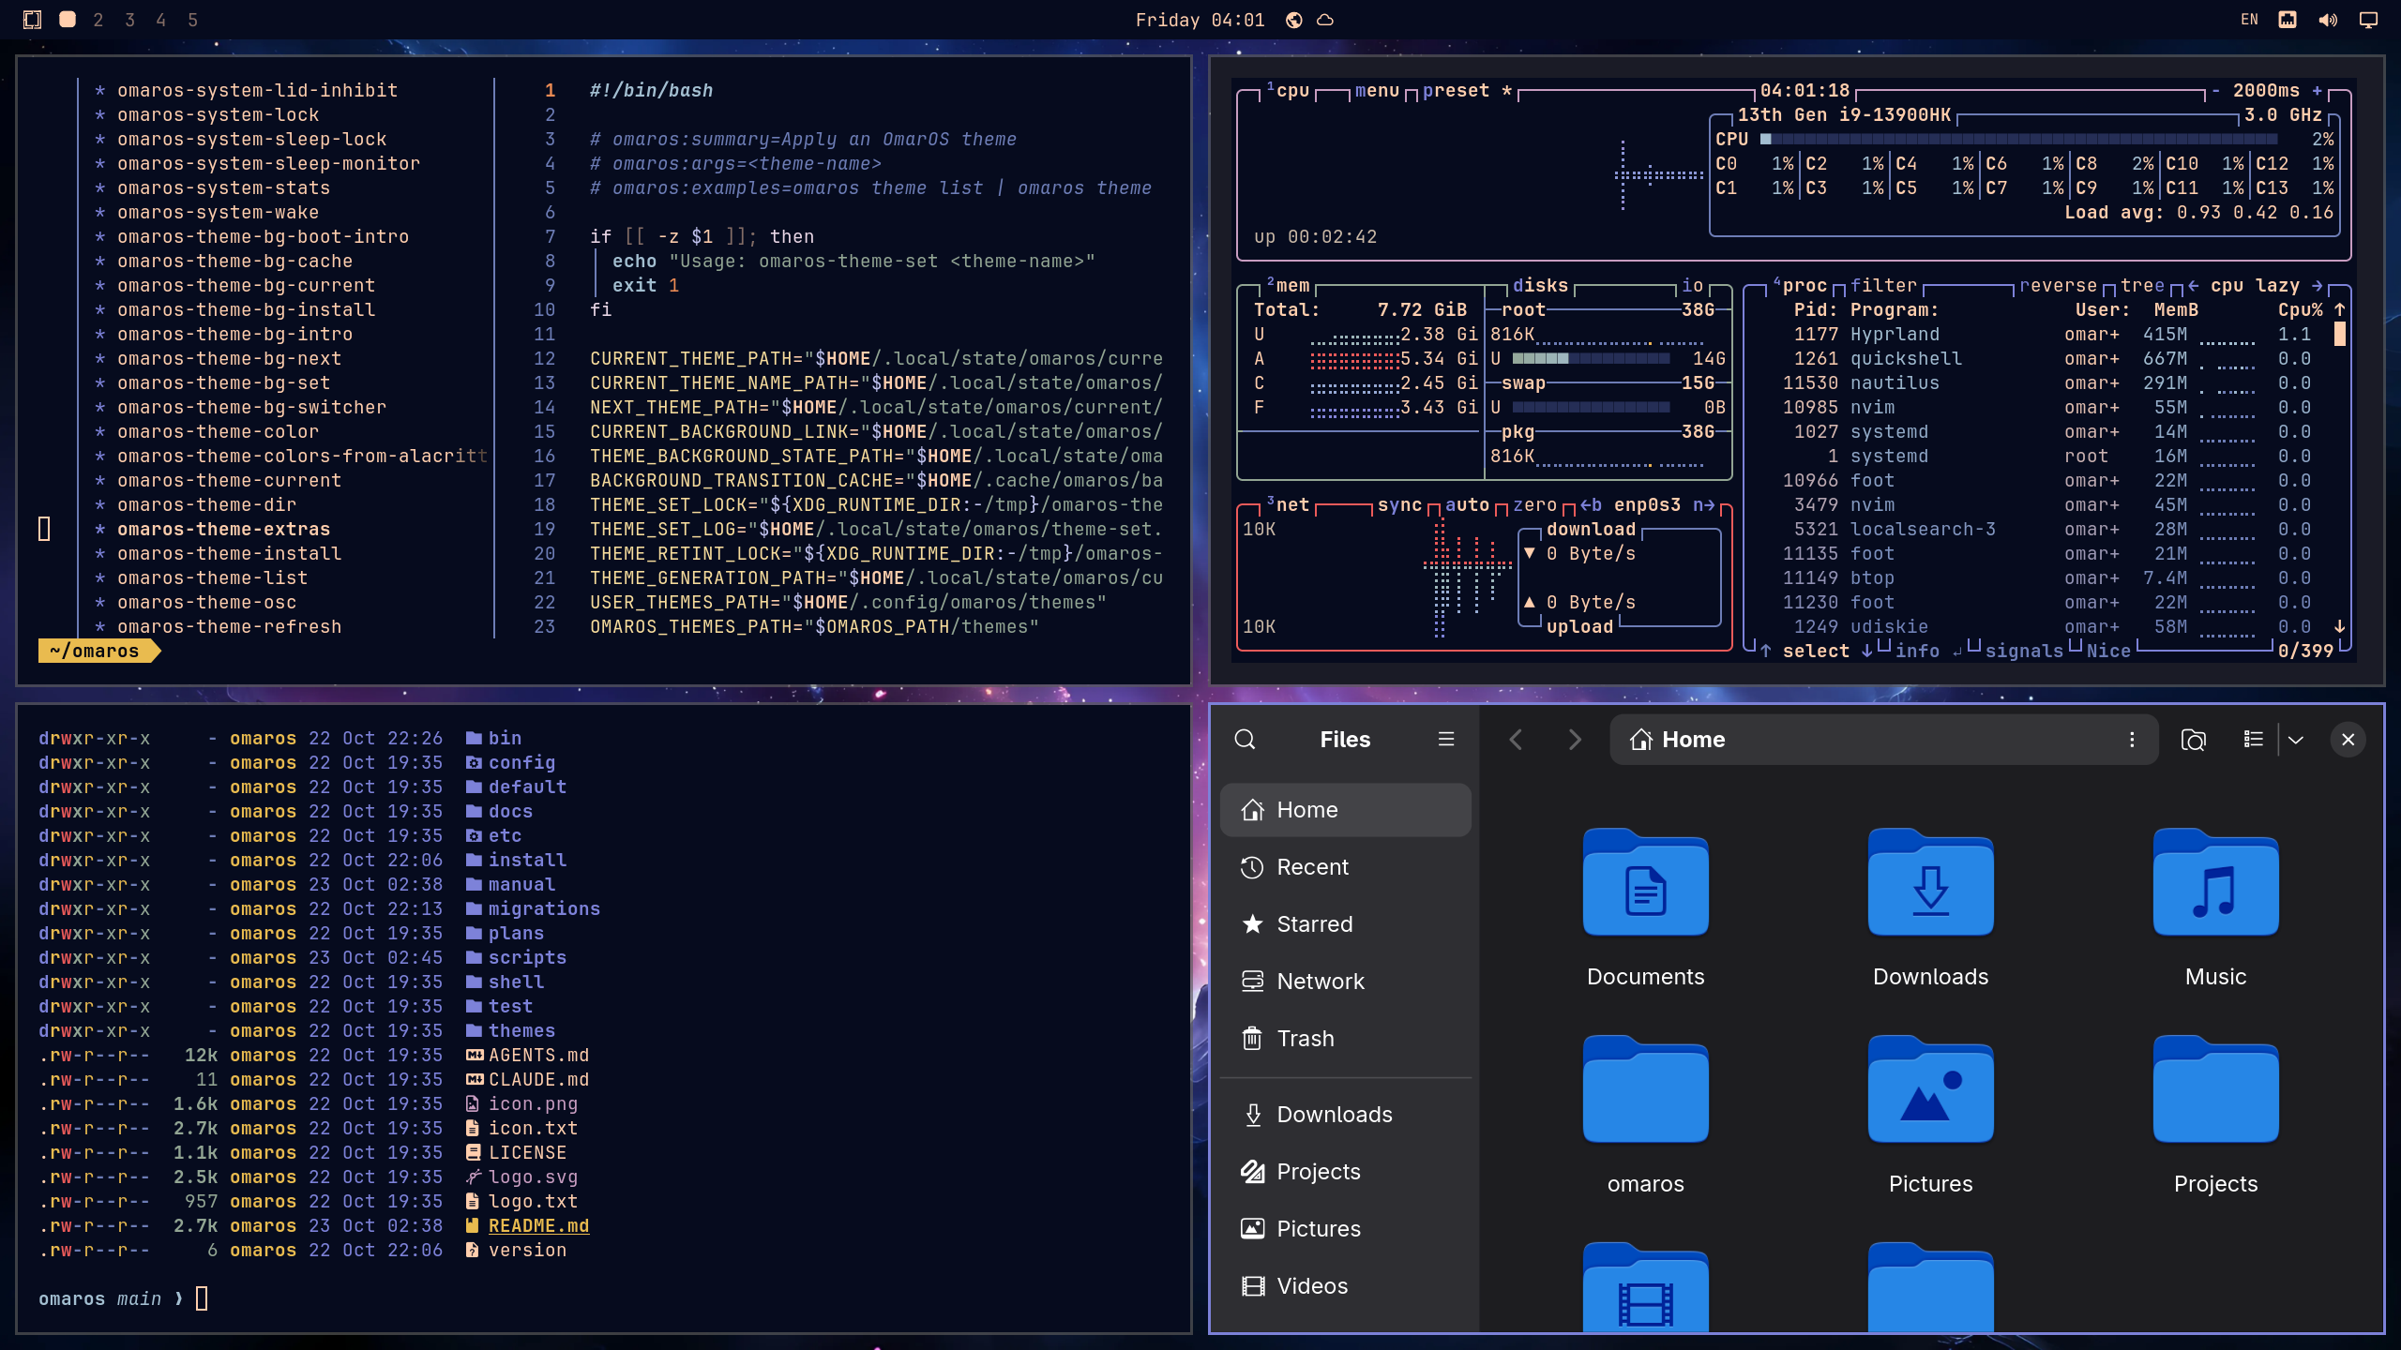This screenshot has width=2401, height=1350.
Task: Toggle btop net sync option
Action: [1399, 505]
